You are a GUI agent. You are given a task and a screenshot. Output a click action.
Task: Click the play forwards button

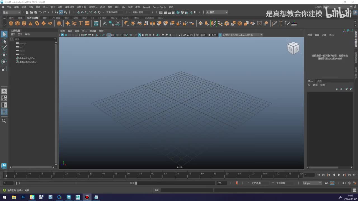pos(339,175)
